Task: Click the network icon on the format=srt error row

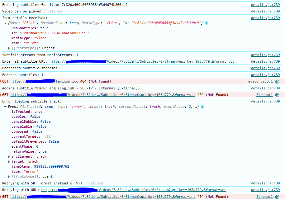Action: [277, 197]
